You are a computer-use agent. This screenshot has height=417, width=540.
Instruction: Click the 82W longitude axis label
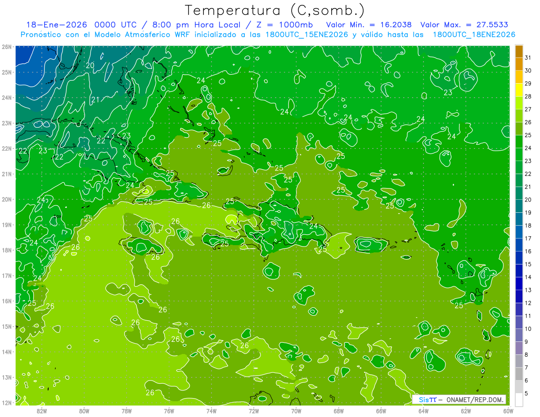coord(41,410)
